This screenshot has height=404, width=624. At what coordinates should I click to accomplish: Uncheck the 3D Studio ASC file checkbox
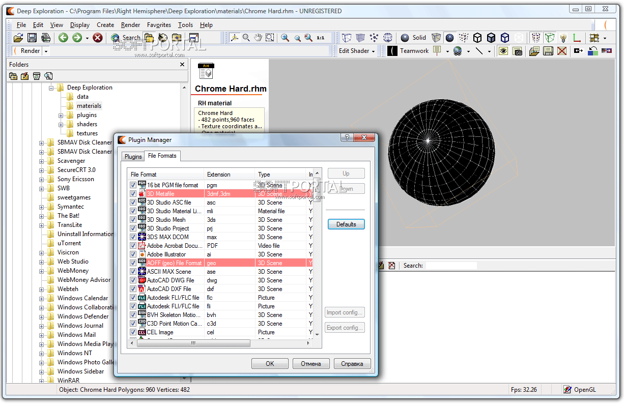pos(133,203)
